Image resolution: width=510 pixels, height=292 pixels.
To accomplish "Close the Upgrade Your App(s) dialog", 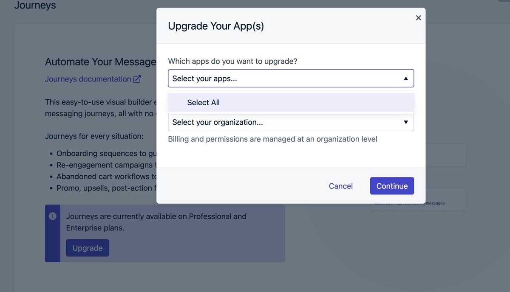I will coord(418,18).
